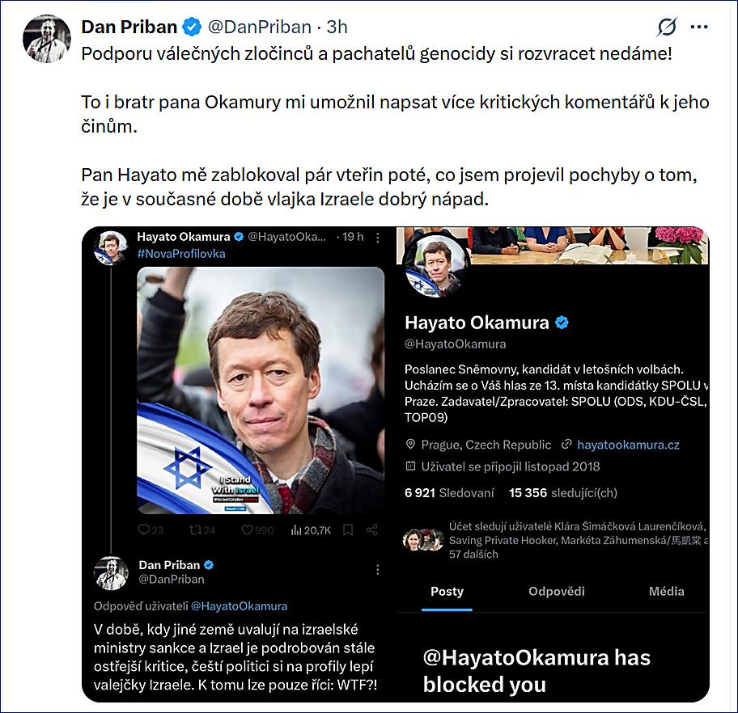738x713 pixels.
Task: Click the reply icon with 23 comments
Action: 144,530
